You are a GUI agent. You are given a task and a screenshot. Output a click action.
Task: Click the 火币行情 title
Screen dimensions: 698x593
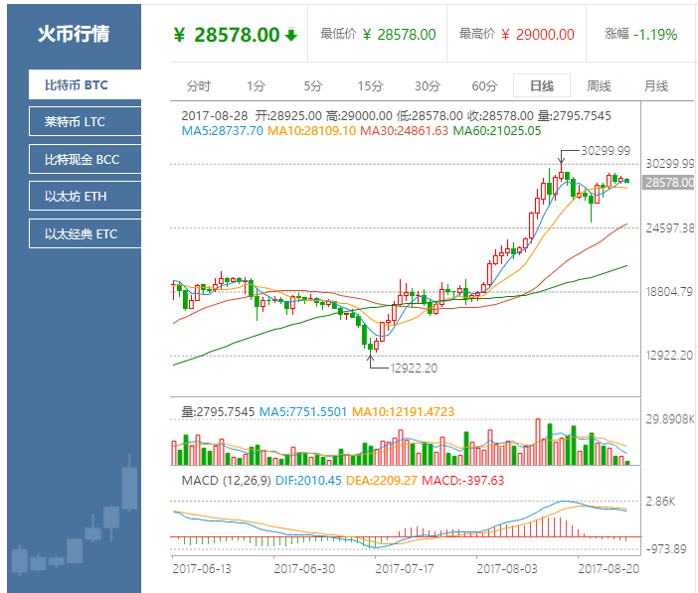[x=74, y=34]
